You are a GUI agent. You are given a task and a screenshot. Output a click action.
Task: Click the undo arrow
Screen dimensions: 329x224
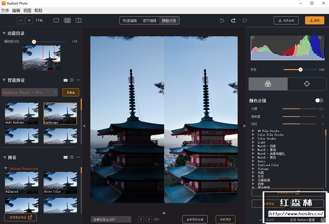tap(222, 20)
